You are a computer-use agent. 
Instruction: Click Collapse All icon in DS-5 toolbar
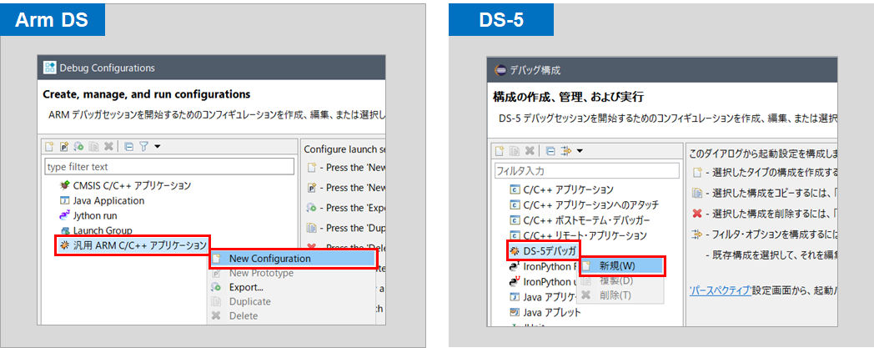pos(550,151)
